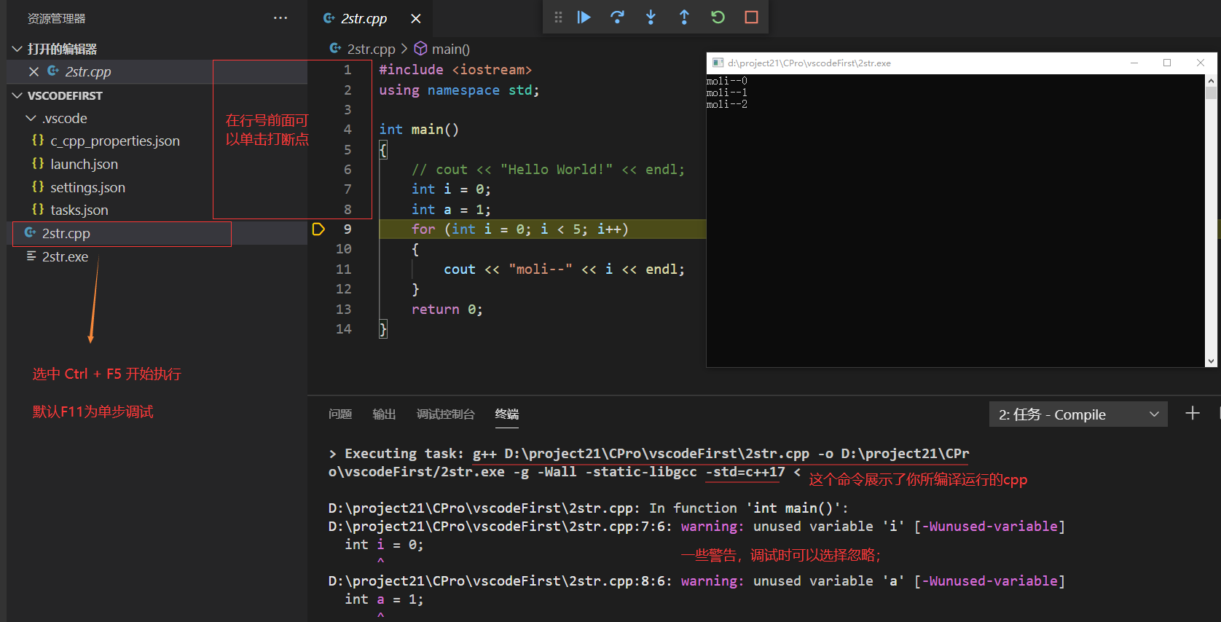
Task: Click the '2str.cpp:8:6' warning line in terminal
Action: 696,580
